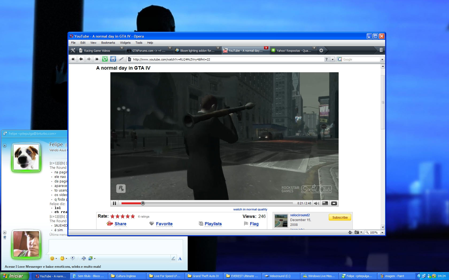This screenshot has width=449, height=280.
Task: Open the View menu
Action: pyautogui.click(x=93, y=43)
